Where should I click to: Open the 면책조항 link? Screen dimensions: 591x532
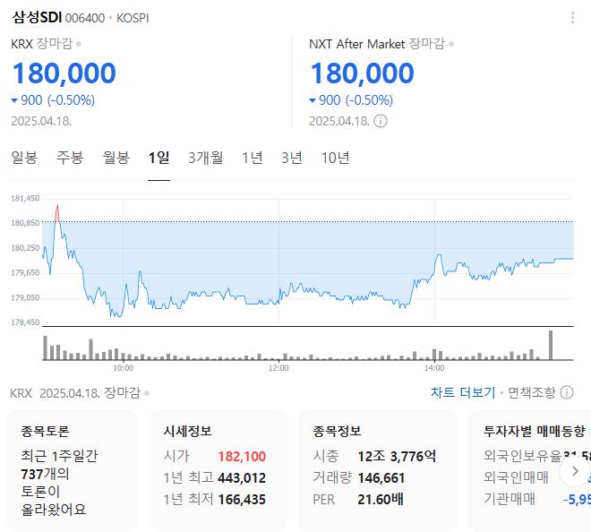(x=531, y=392)
